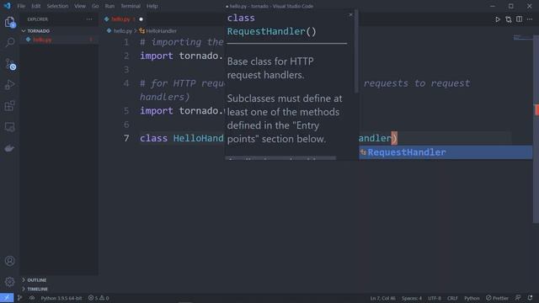Close the hello.py tab via unsaved dot
Viewport: 539px width, 303px height.
tap(141, 19)
